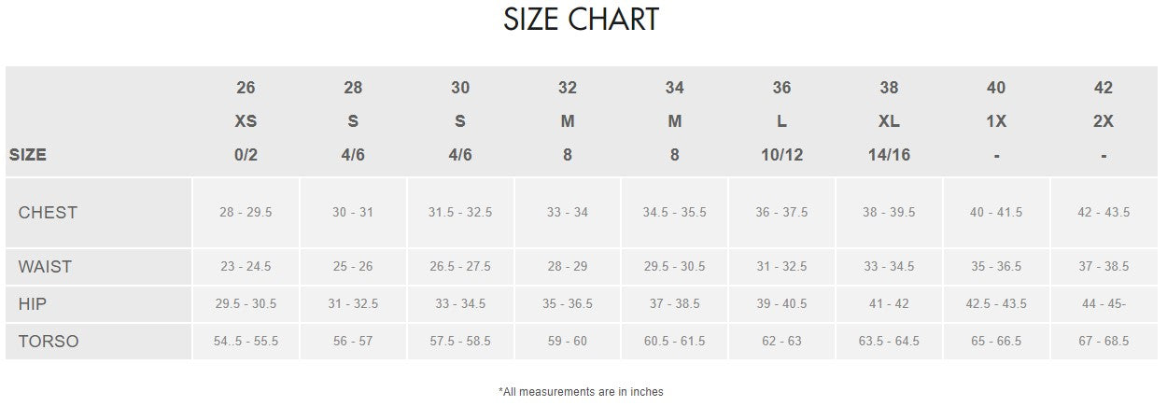
Task: Select the WAIST row label
Action: click(x=45, y=267)
